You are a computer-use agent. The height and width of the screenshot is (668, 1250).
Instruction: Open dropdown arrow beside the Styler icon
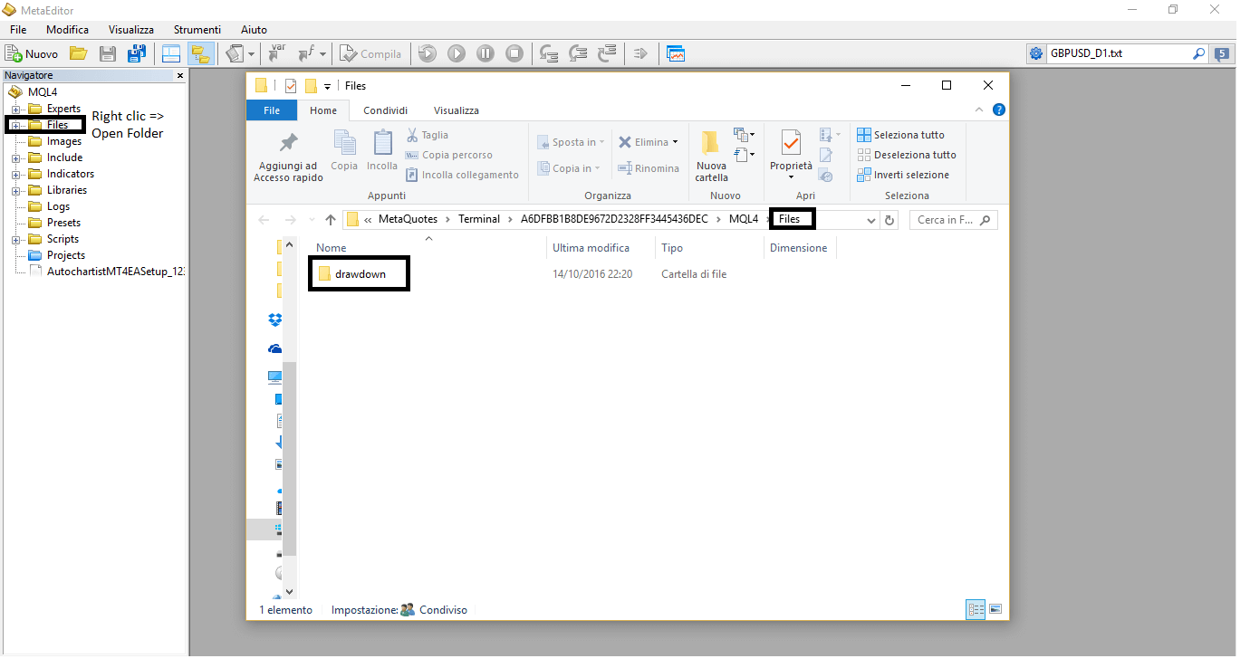252,54
